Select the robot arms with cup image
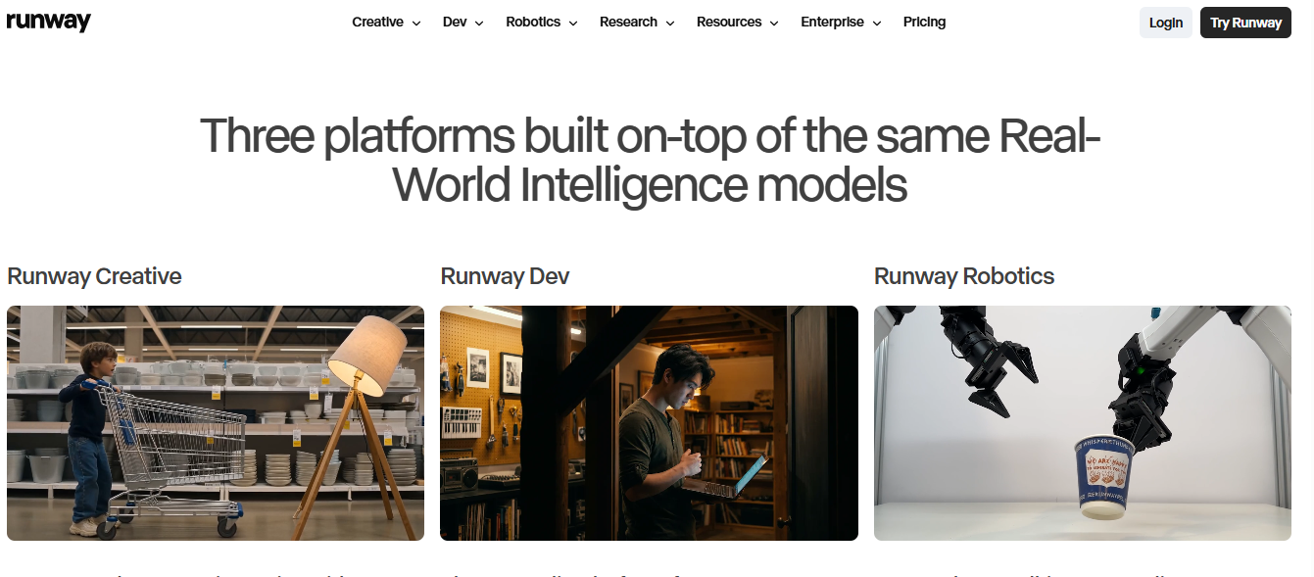The image size is (1314, 577). [x=1083, y=423]
